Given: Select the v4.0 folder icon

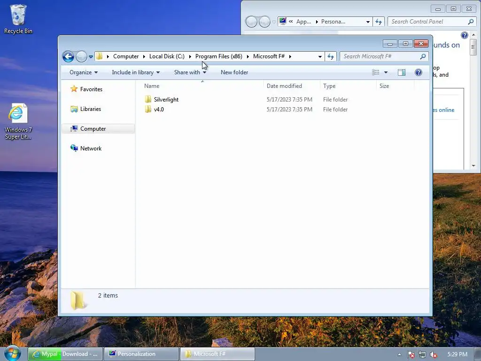Looking at the screenshot, I should (x=148, y=109).
